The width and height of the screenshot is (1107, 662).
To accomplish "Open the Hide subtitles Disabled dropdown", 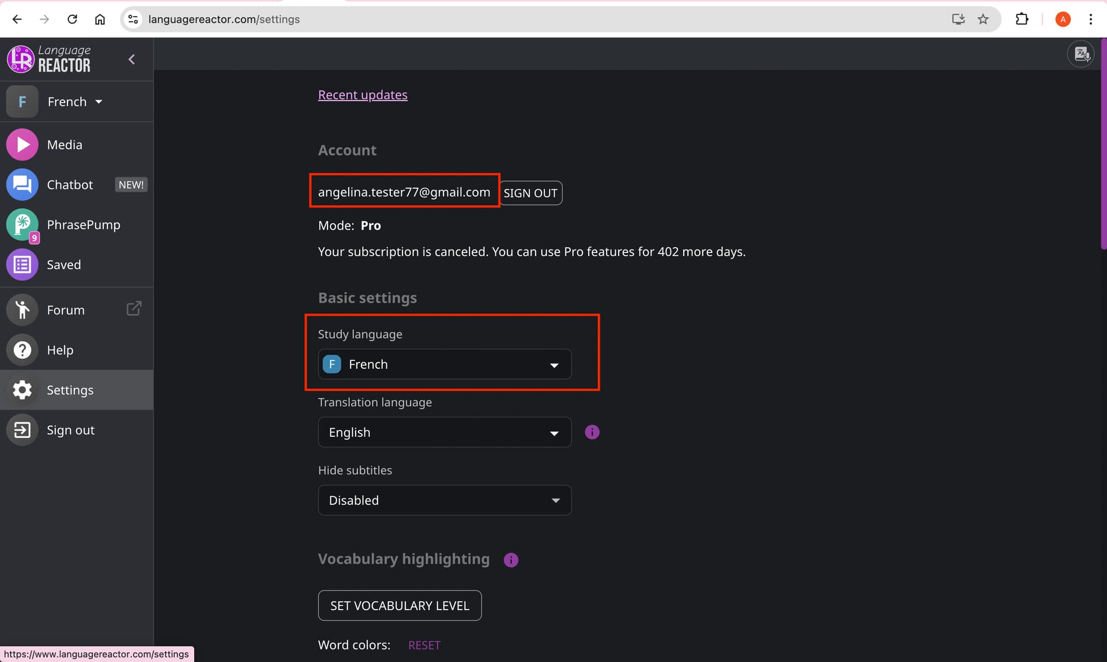I will tap(445, 500).
